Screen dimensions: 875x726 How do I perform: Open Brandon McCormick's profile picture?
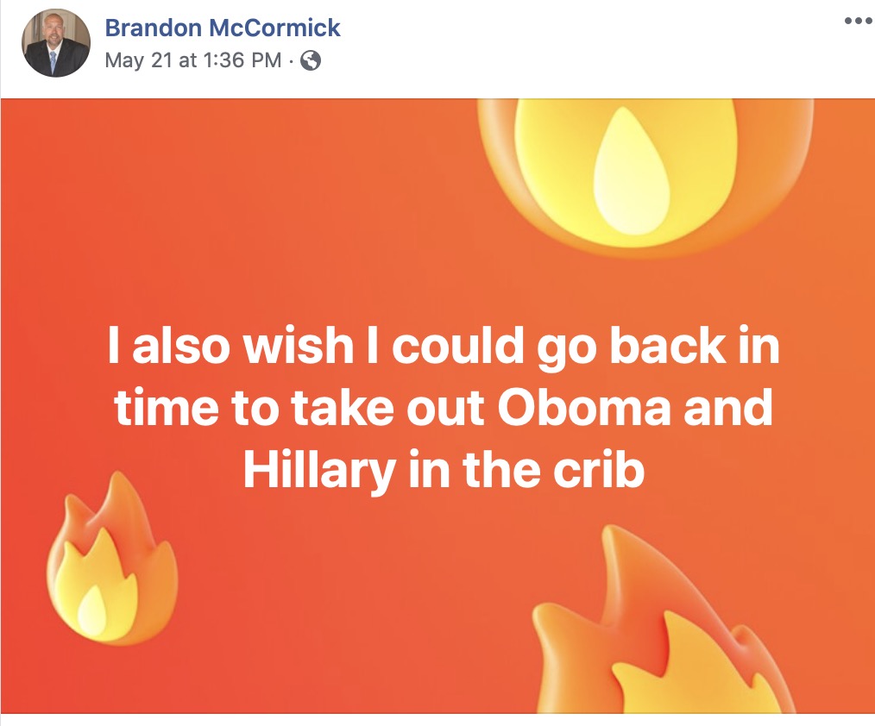click(x=56, y=45)
